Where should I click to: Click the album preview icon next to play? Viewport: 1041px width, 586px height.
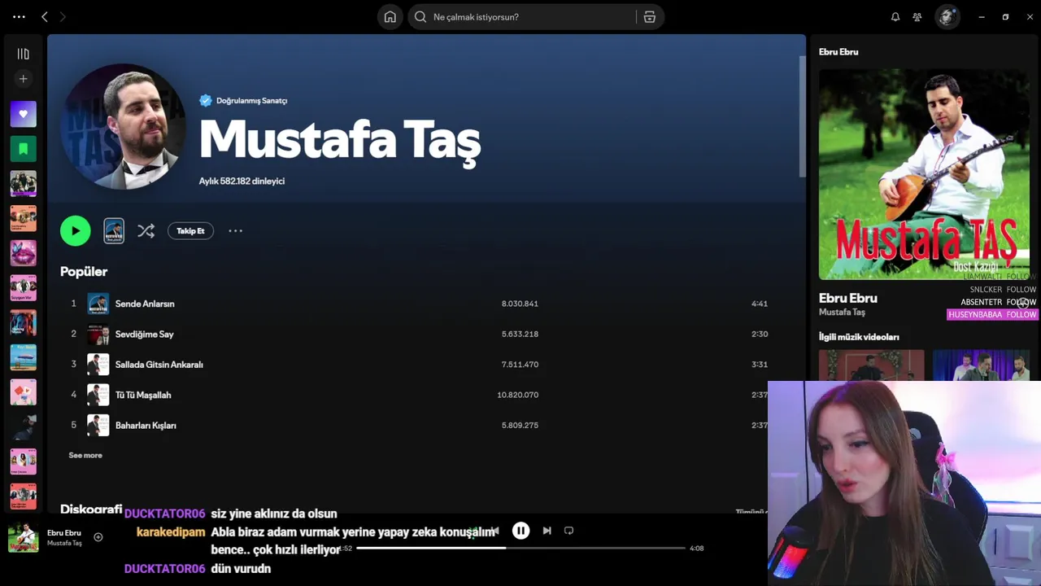pos(114,231)
